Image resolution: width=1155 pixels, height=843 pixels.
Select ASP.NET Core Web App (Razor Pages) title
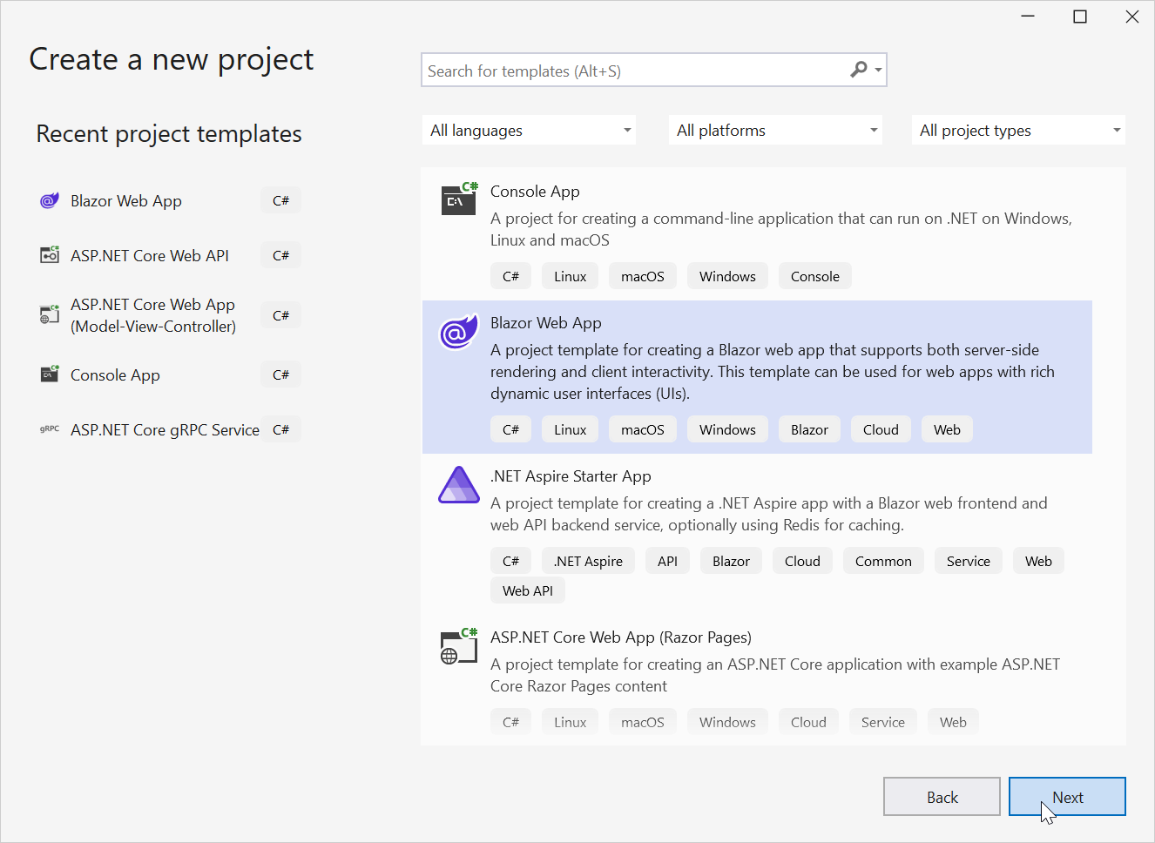tap(621, 637)
